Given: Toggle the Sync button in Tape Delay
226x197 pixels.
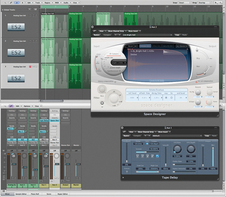Looking at the screenshot, I should pos(147,143).
